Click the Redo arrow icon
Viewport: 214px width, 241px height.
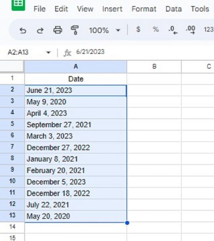pos(40,30)
